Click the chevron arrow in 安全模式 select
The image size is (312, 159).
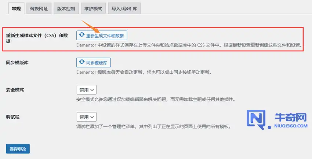[x=92, y=90]
